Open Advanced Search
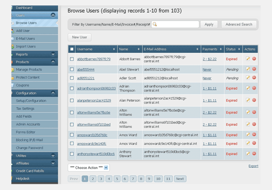Viewport: 272px width, 190px height. point(239,24)
